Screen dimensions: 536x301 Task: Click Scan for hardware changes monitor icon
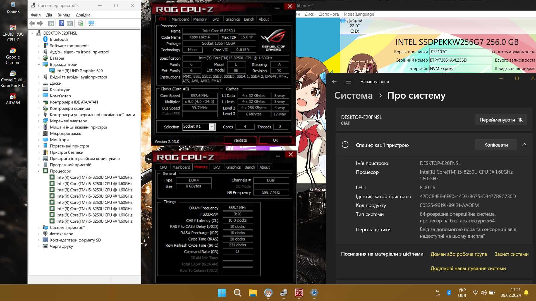coord(91,23)
